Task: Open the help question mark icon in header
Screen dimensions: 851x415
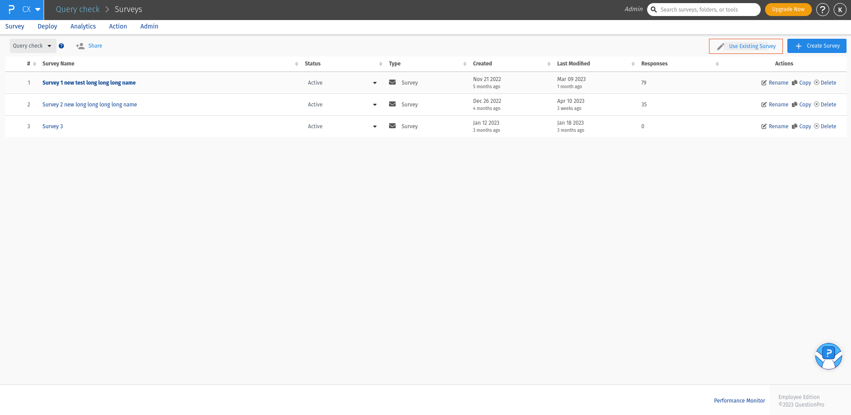Action: pyautogui.click(x=823, y=9)
